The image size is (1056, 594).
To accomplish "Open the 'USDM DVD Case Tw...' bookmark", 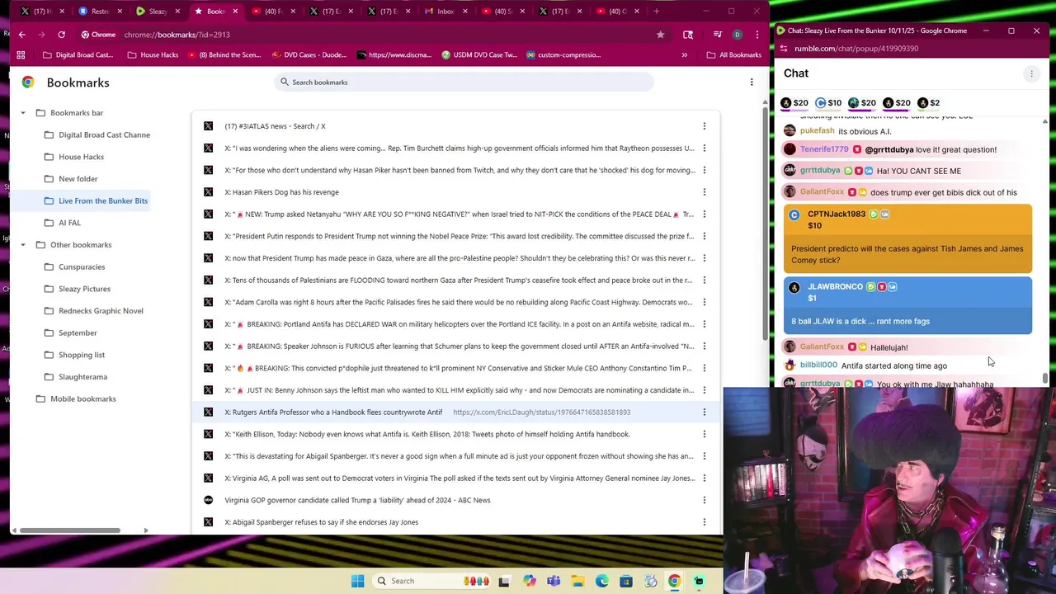I will 479,55.
